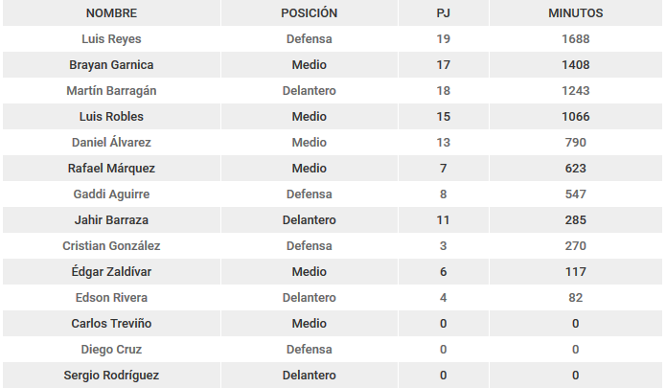This screenshot has height=388, width=666.
Task: Select player name Brayan Garnica
Action: point(111,65)
